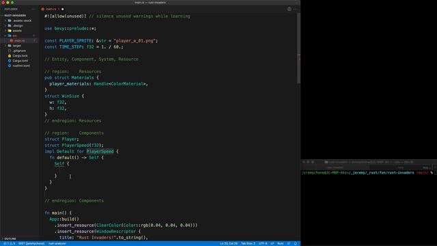Viewport: 437px width, 246px height.
Task: Click the Rust file icon on the tab
Action: [42, 9]
